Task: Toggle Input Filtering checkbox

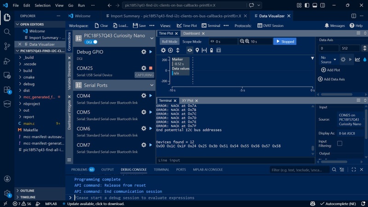Action: coord(339,144)
